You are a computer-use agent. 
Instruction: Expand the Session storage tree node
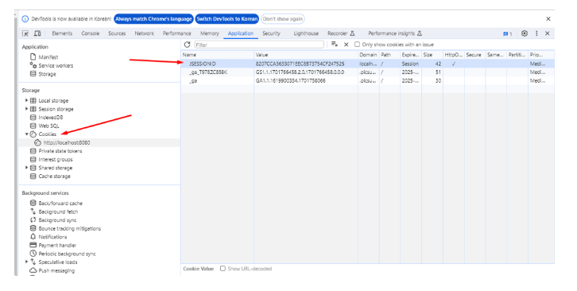point(26,109)
